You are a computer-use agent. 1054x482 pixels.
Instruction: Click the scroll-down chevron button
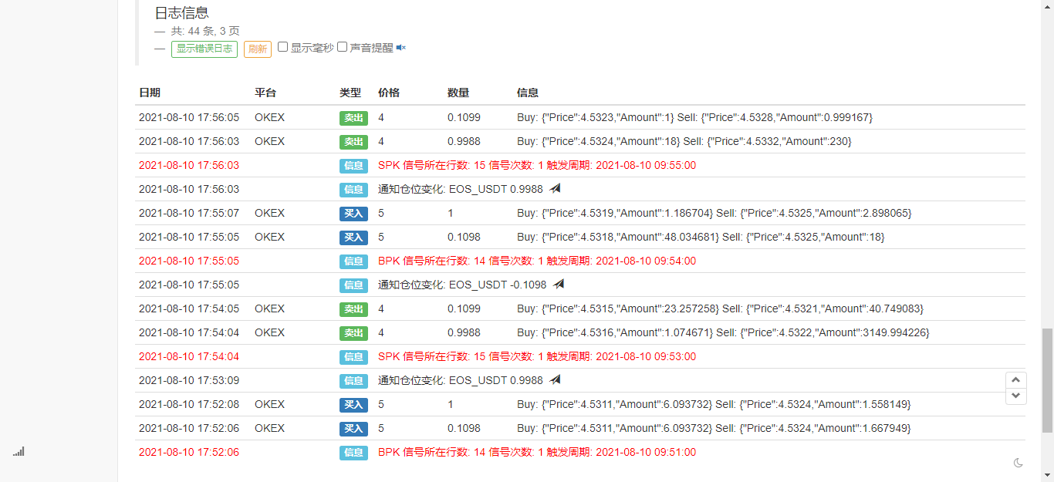tap(1016, 396)
